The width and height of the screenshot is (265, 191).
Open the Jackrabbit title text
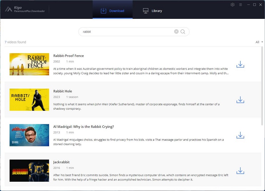61,162
